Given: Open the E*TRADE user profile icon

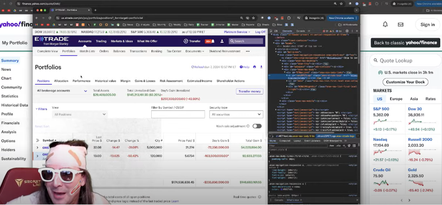Looking at the screenshot, I should coord(222,41).
